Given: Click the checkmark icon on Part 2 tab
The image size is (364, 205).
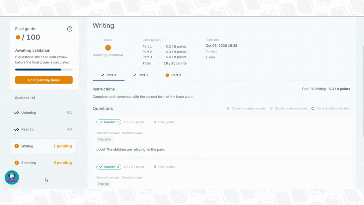Looking at the screenshot, I should (x=135, y=75).
